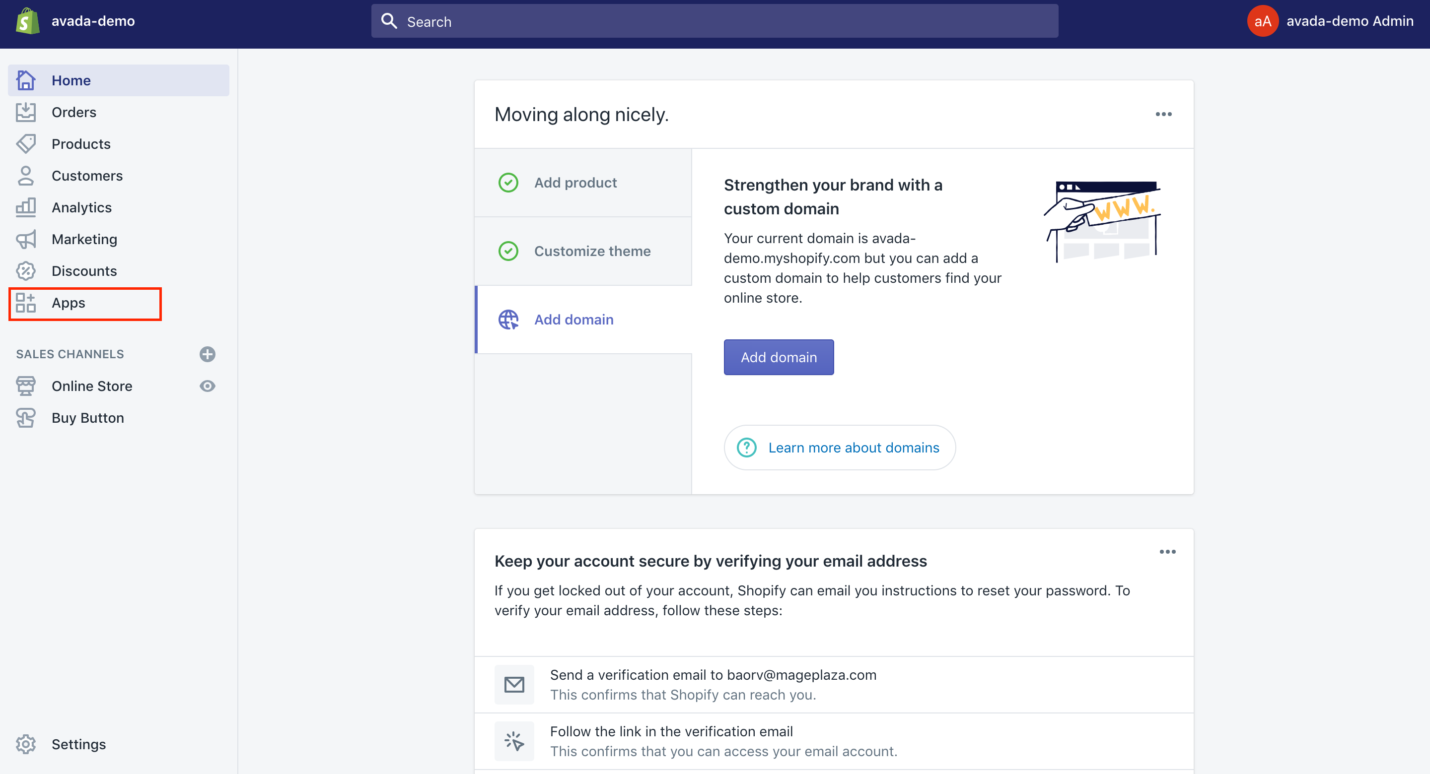This screenshot has width=1430, height=774.
Task: Click the Marketing megaphone icon
Action: click(25, 239)
